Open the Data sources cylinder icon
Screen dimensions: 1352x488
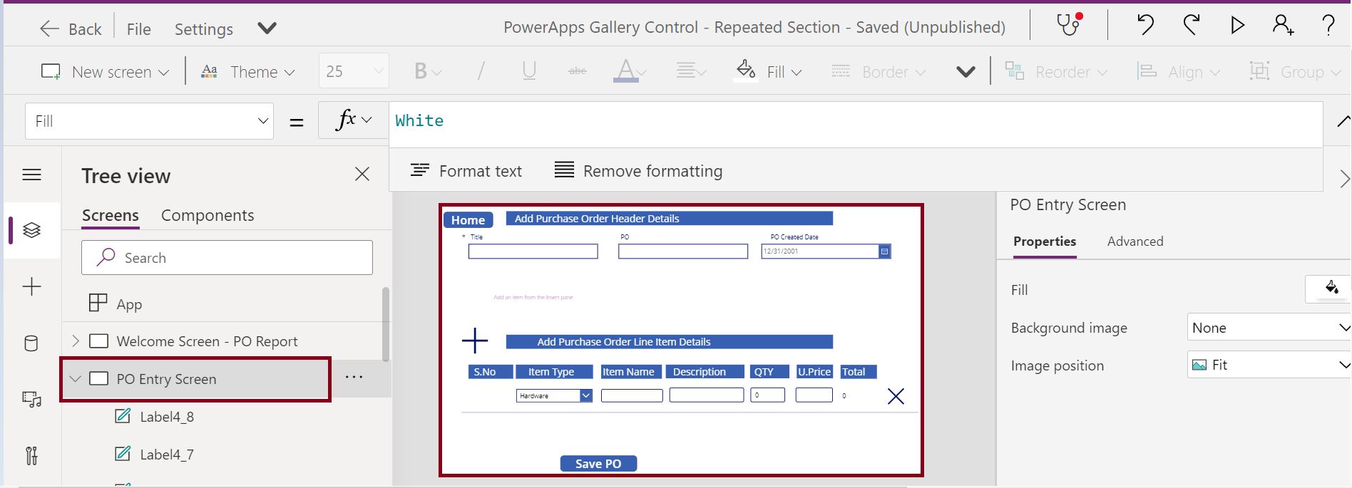[x=31, y=343]
